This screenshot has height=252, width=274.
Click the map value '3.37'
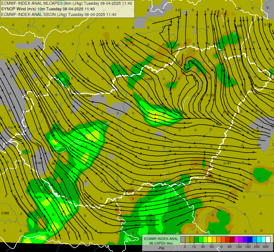(178, 10)
